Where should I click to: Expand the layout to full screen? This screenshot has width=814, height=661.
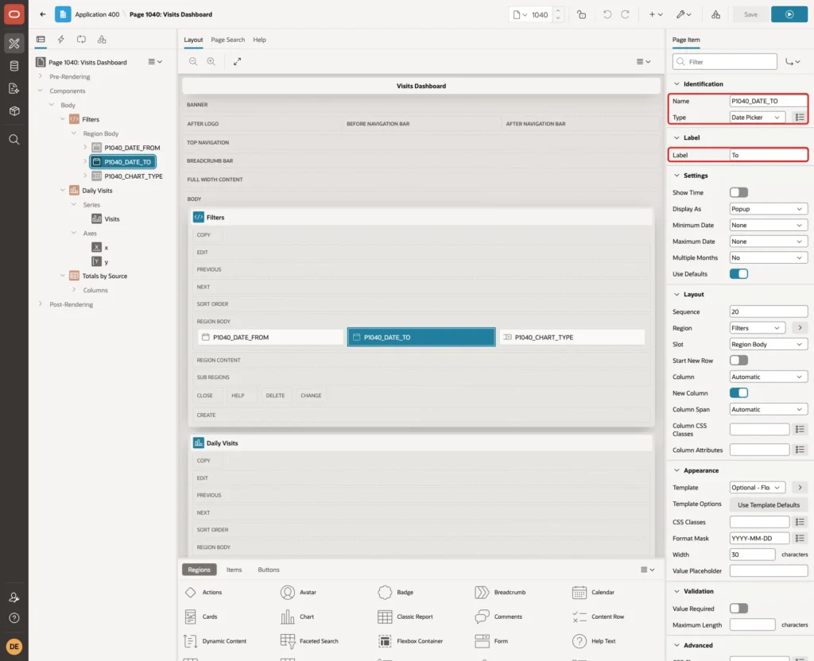[x=237, y=62]
